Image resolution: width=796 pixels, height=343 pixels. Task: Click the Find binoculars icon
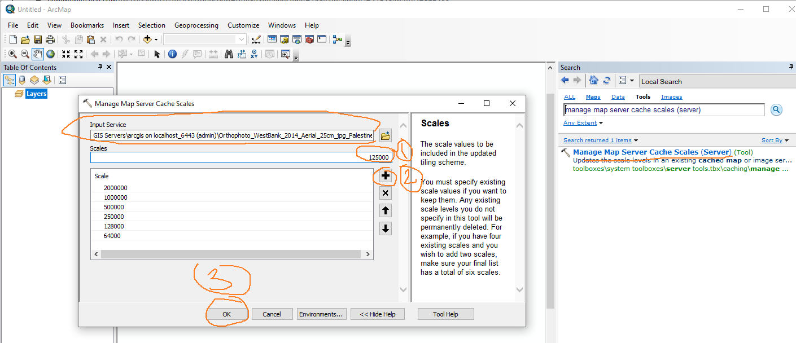click(x=229, y=54)
